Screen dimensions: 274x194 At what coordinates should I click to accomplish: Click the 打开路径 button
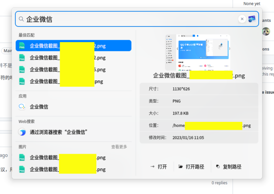(x=191, y=167)
